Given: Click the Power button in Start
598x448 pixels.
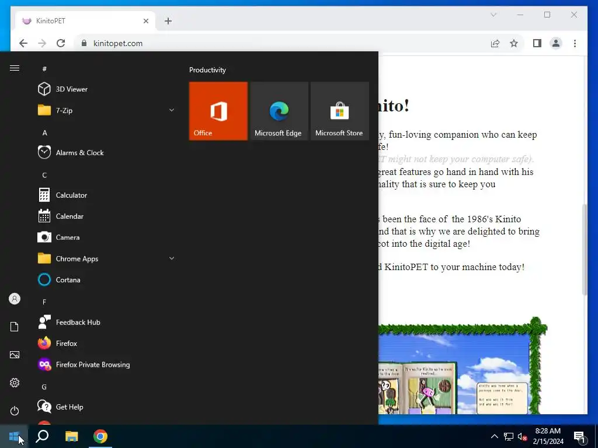Looking at the screenshot, I should click(15, 411).
